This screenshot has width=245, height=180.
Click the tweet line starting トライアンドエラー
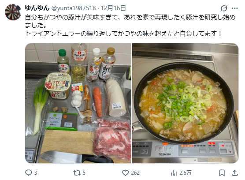tap(123, 34)
